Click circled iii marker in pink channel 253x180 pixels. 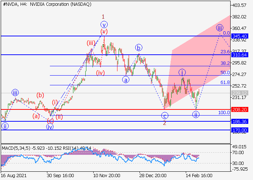(220, 28)
